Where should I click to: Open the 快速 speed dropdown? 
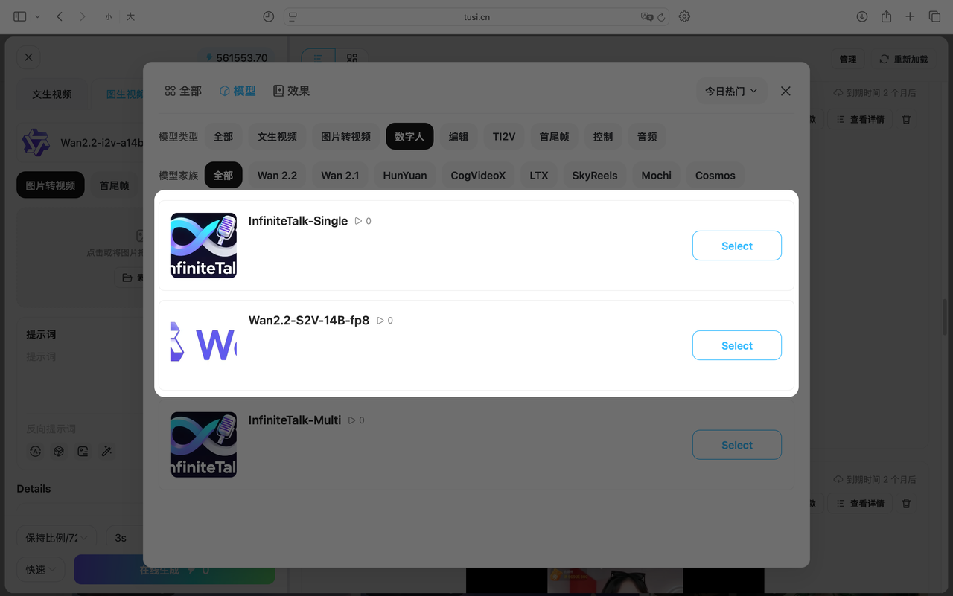pyautogui.click(x=40, y=570)
